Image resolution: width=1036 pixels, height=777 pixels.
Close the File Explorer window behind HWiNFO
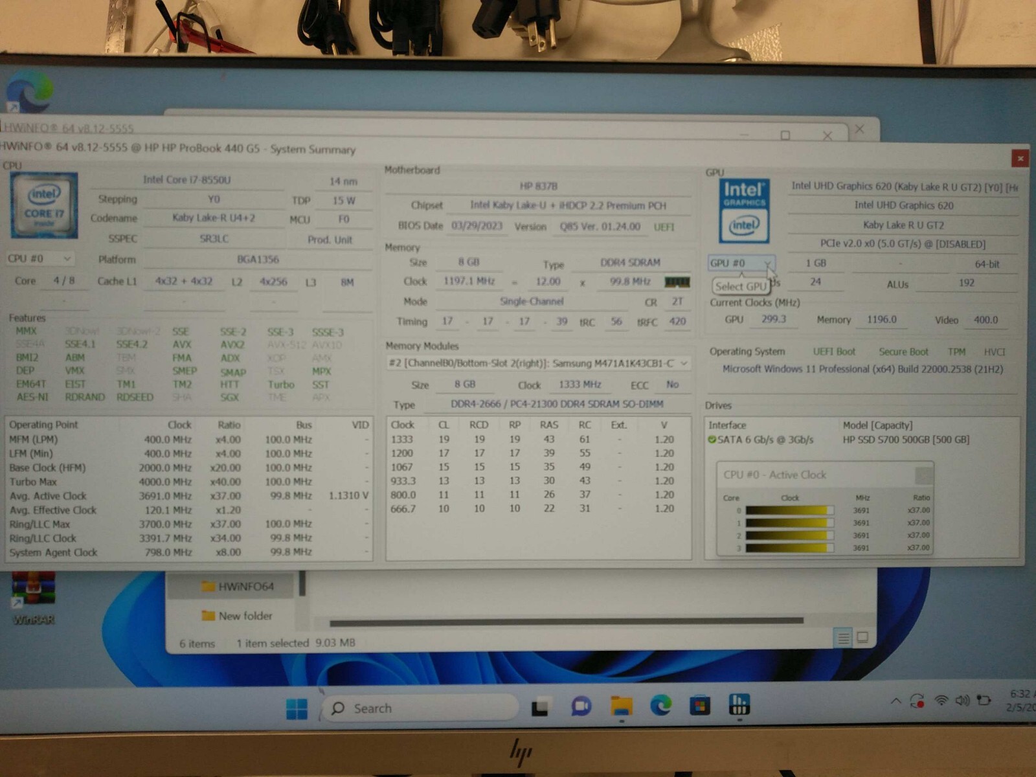point(860,129)
